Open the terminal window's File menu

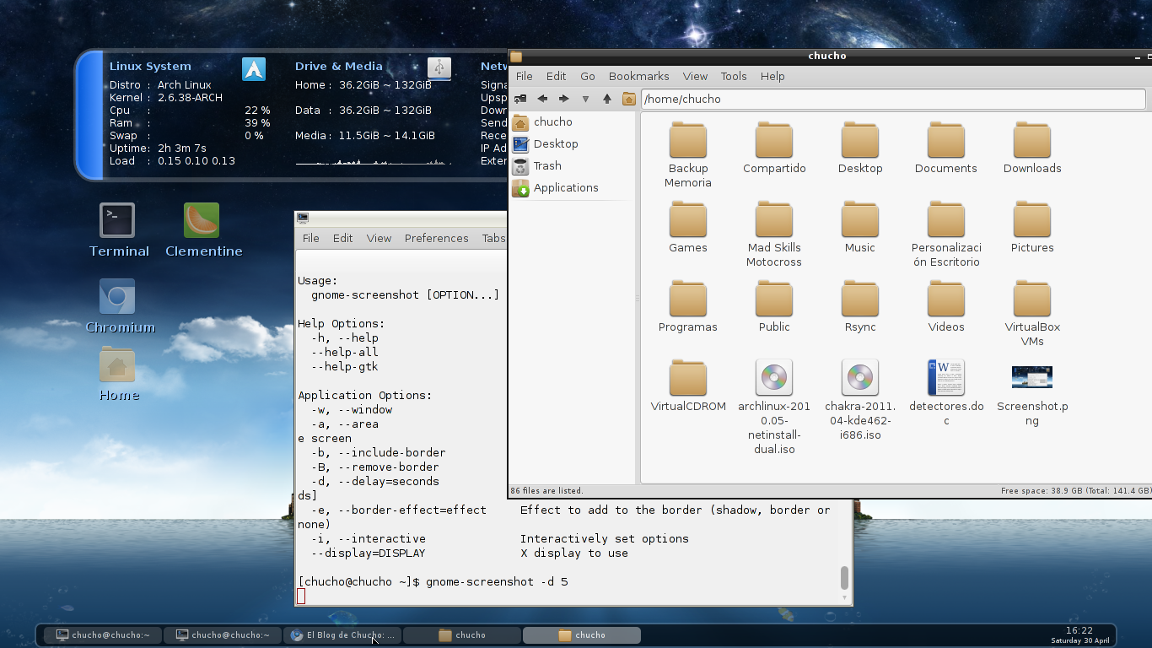(x=310, y=238)
